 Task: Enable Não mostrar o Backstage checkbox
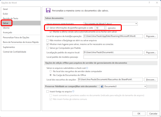point(48,40)
